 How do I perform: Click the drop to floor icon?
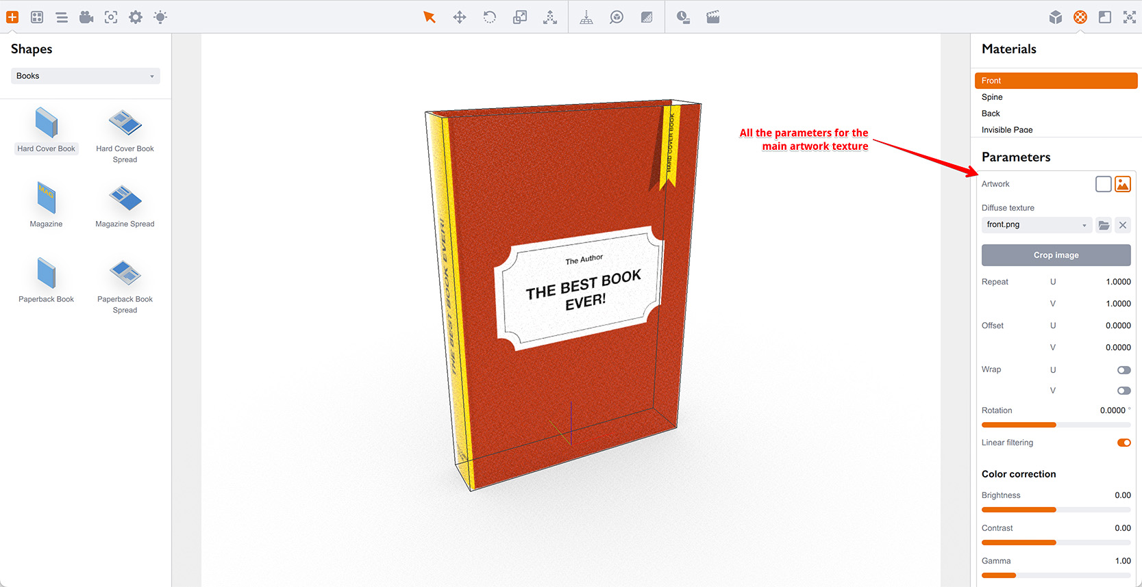coord(586,17)
